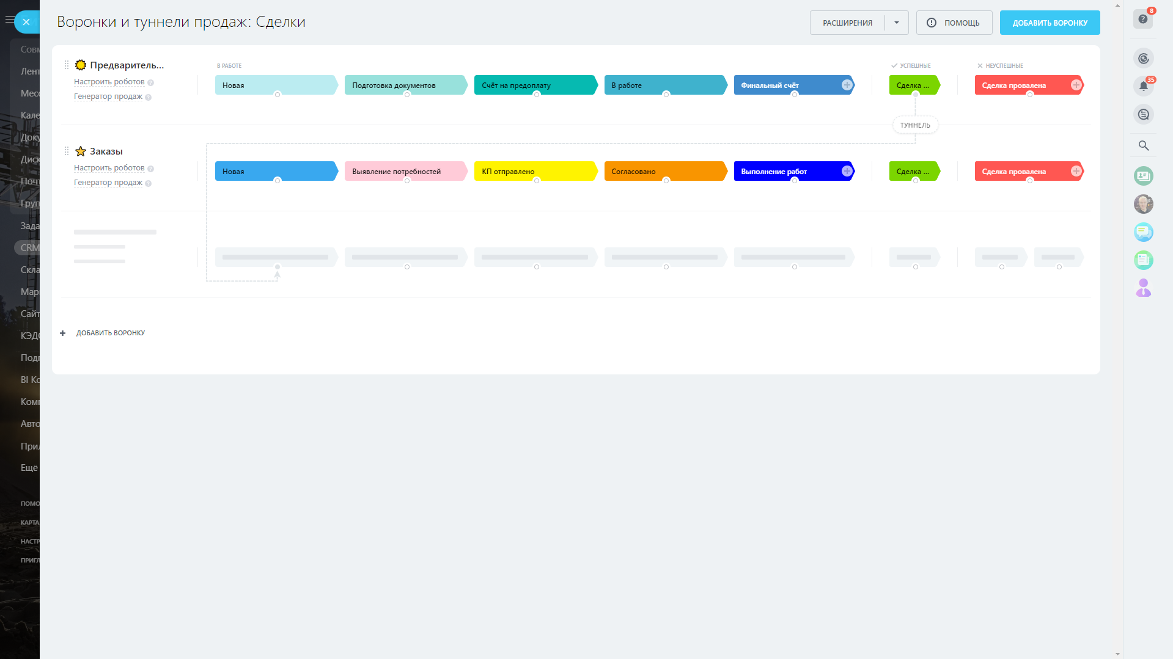Open the green contact card icon
This screenshot has height=659, width=1173.
click(1143, 176)
